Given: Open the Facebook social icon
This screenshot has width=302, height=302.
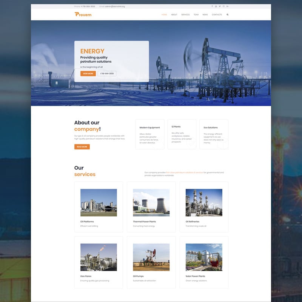Looking at the screenshot, I should (212, 6).
